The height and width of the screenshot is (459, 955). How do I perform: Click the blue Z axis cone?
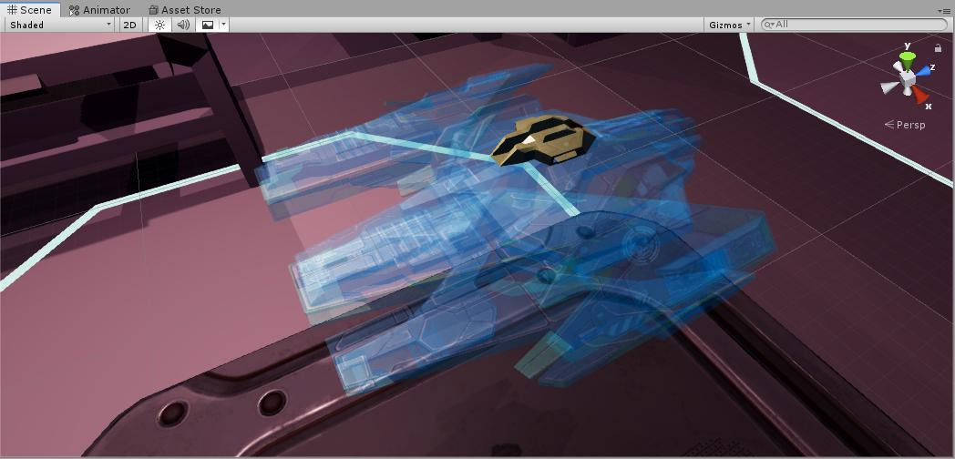point(923,71)
